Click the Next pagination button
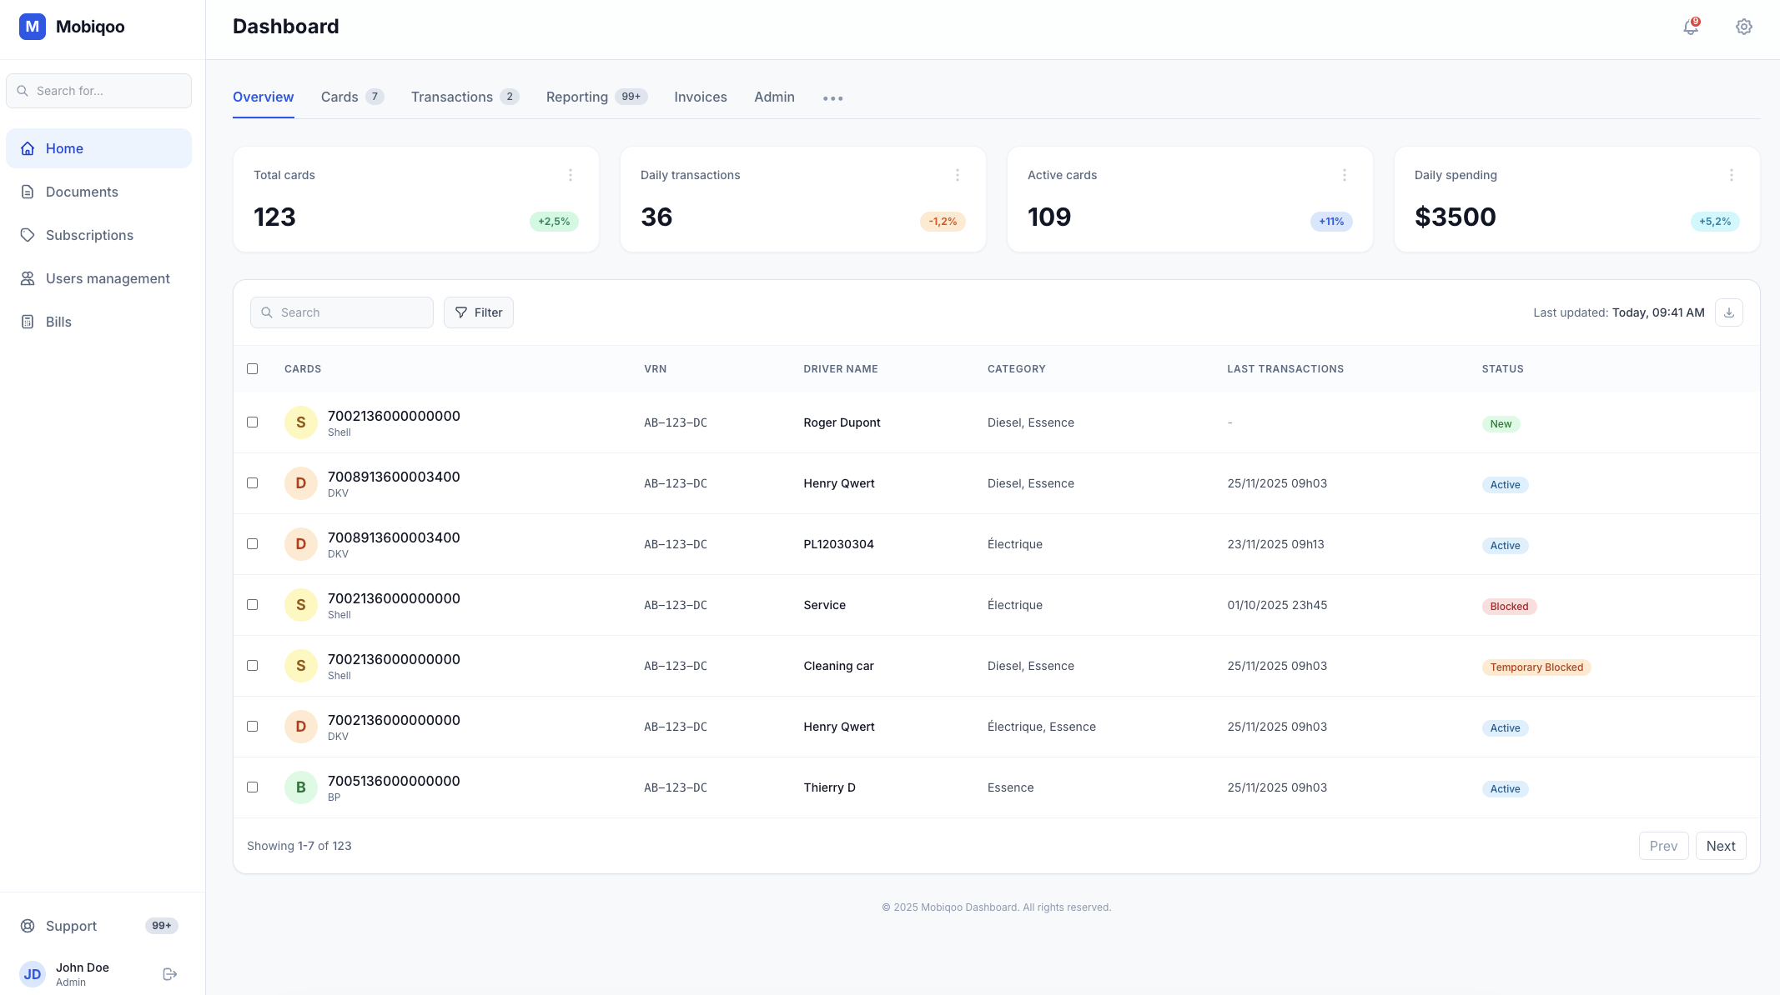1780x995 pixels. coord(1721,845)
